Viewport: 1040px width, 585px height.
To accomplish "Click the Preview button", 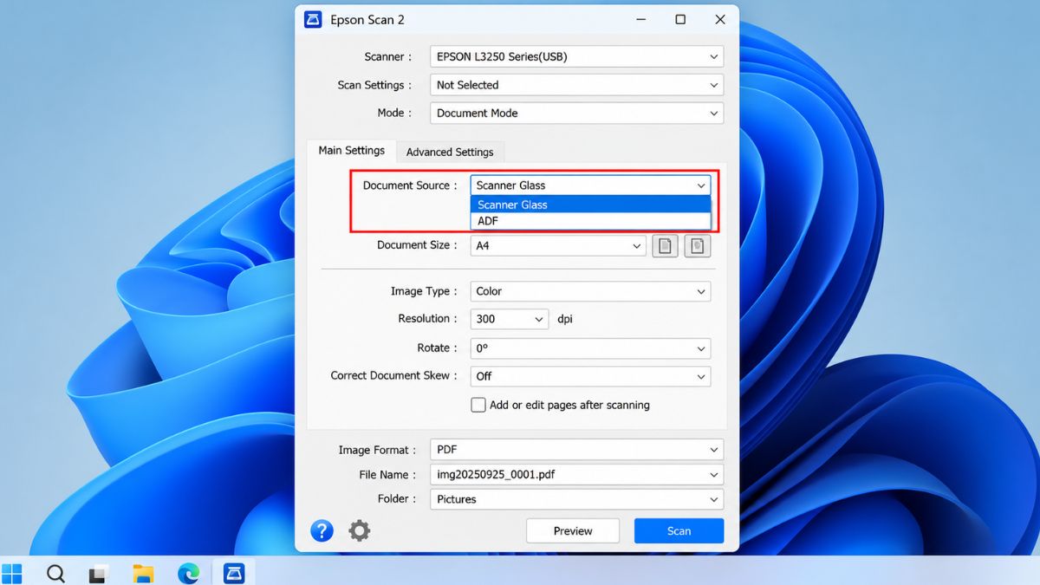I will click(573, 531).
